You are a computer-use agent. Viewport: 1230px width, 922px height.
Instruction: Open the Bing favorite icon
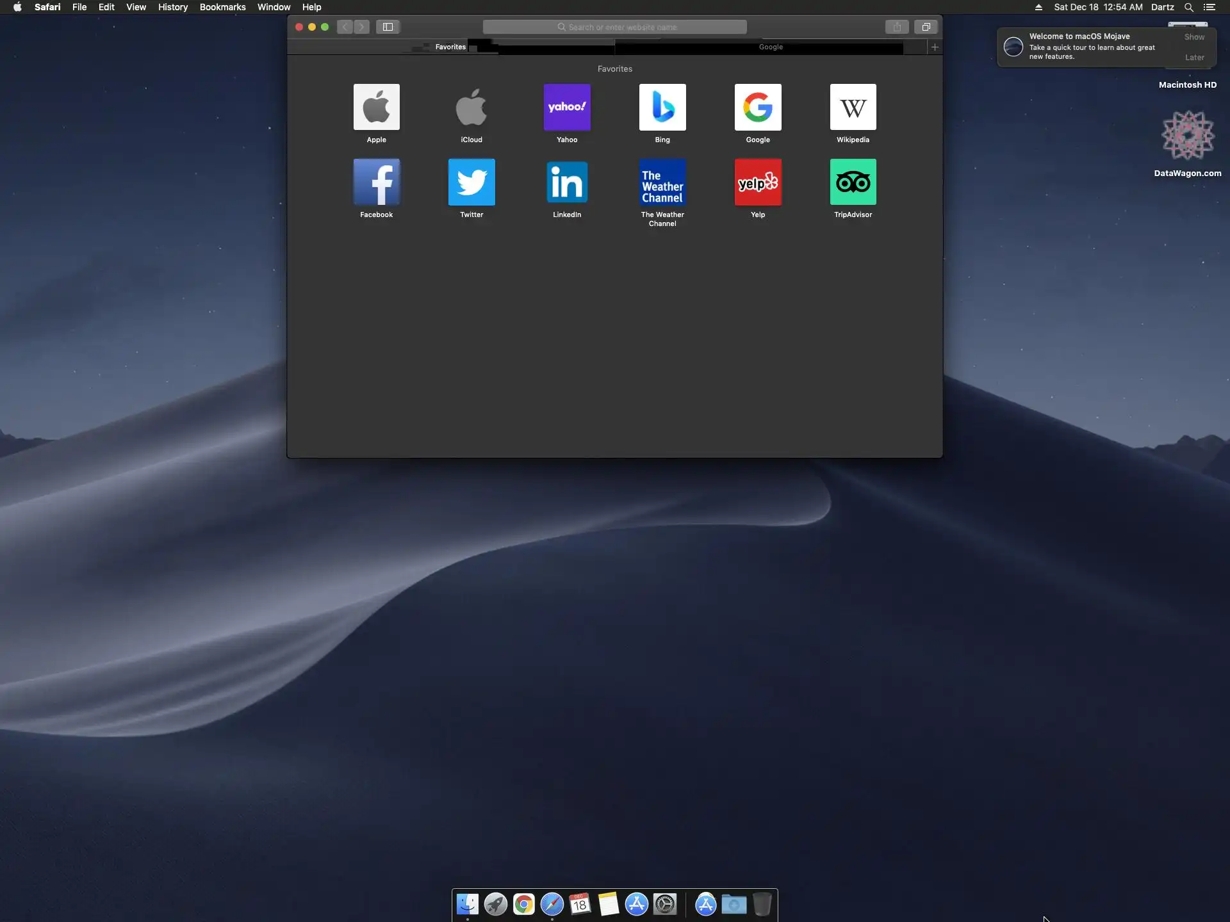click(662, 108)
